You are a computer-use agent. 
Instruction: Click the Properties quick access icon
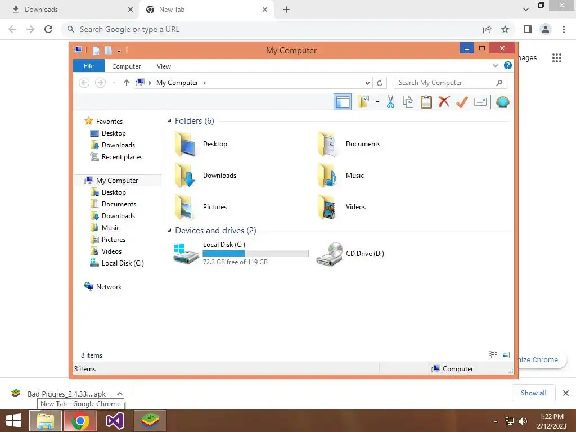(96, 50)
